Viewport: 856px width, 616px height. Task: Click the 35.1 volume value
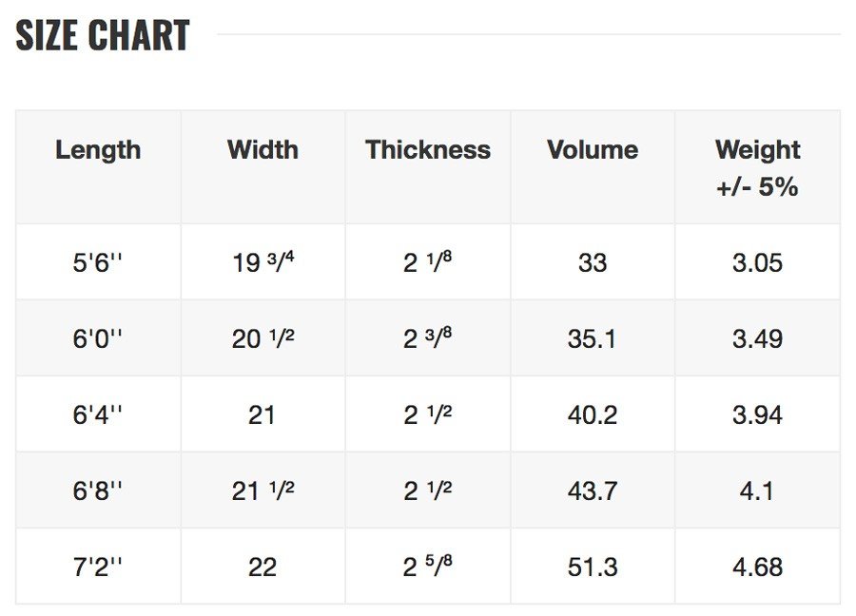click(593, 338)
